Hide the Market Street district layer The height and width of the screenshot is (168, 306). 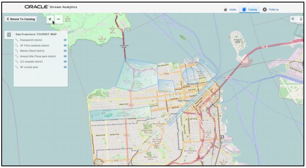pyautogui.click(x=65, y=51)
